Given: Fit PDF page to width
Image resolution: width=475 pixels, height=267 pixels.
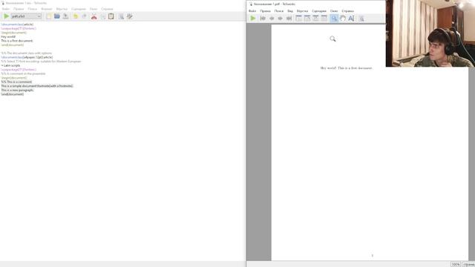Looking at the screenshot, I should pyautogui.click(x=307, y=19).
